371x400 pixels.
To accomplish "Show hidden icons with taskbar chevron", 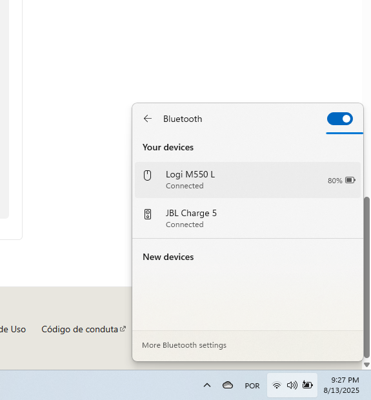I will coord(207,385).
